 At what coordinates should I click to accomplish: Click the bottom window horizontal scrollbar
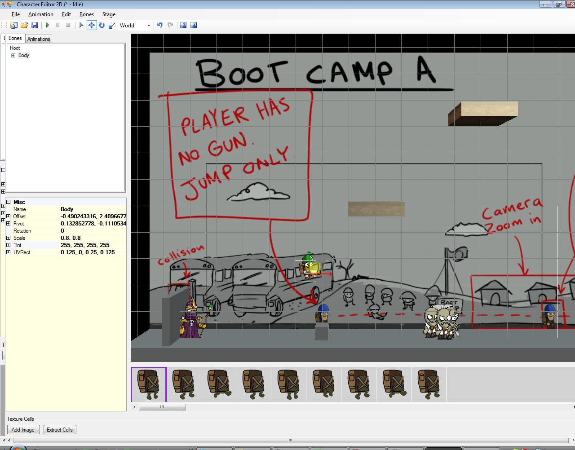click(x=290, y=440)
